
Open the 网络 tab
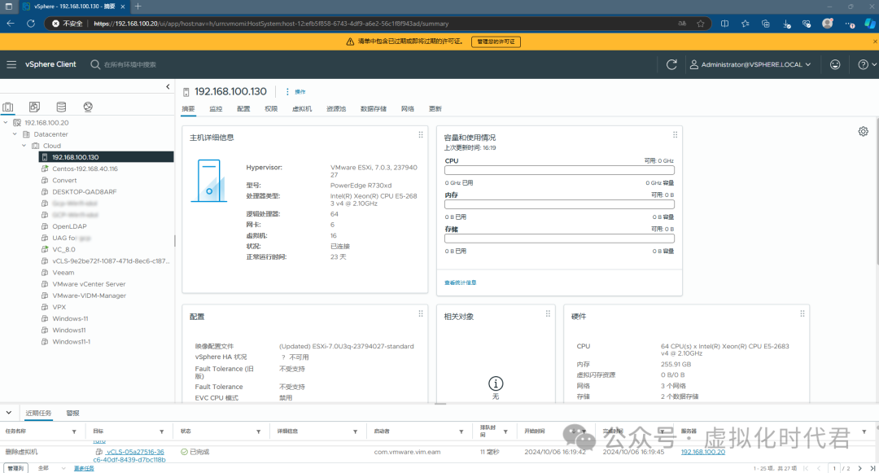[x=408, y=109]
